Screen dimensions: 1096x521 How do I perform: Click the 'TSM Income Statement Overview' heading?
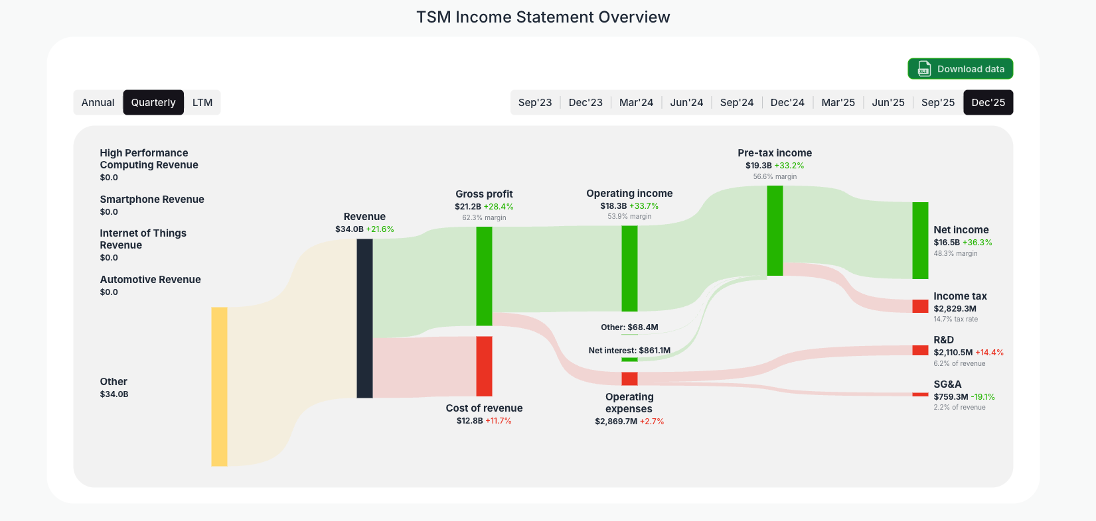[543, 17]
